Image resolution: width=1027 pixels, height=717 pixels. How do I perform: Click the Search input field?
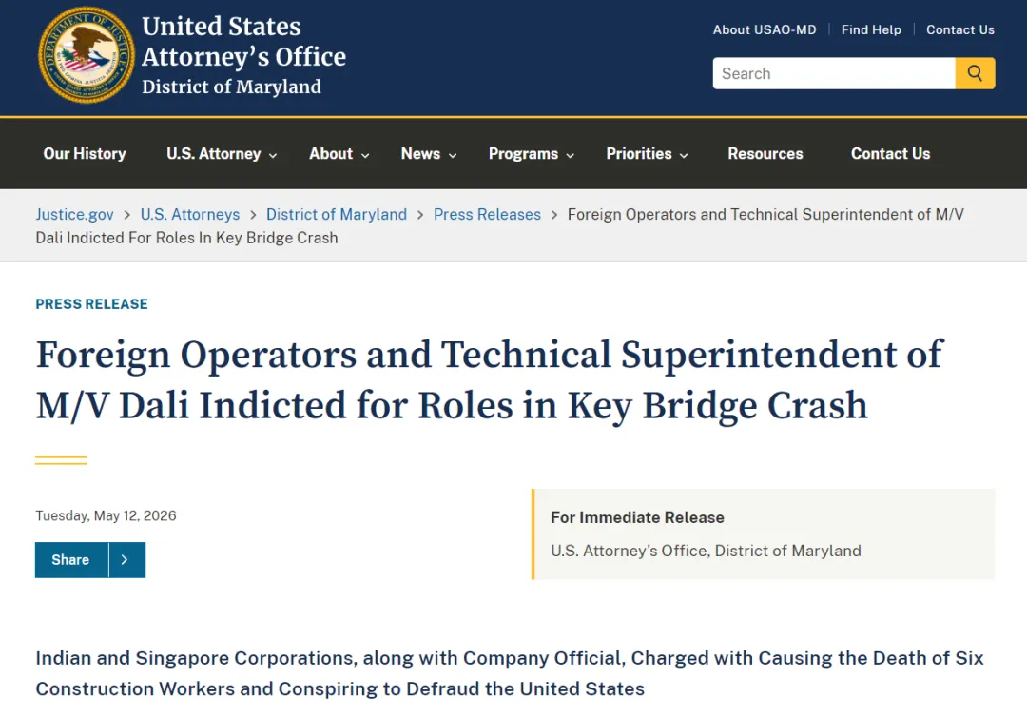point(834,73)
